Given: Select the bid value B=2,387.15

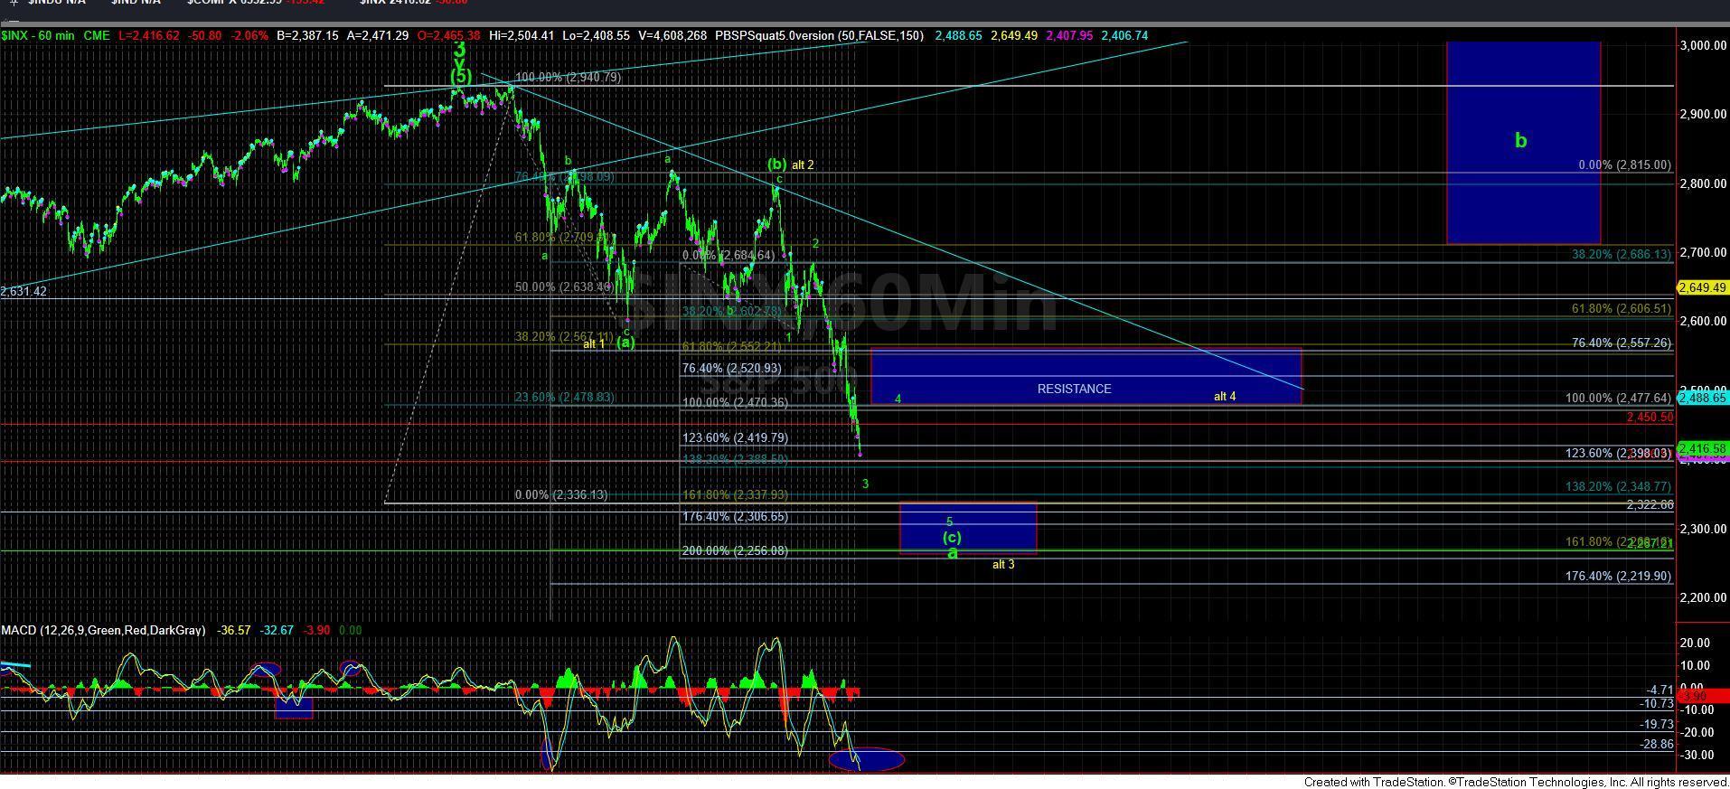Looking at the screenshot, I should pyautogui.click(x=308, y=36).
